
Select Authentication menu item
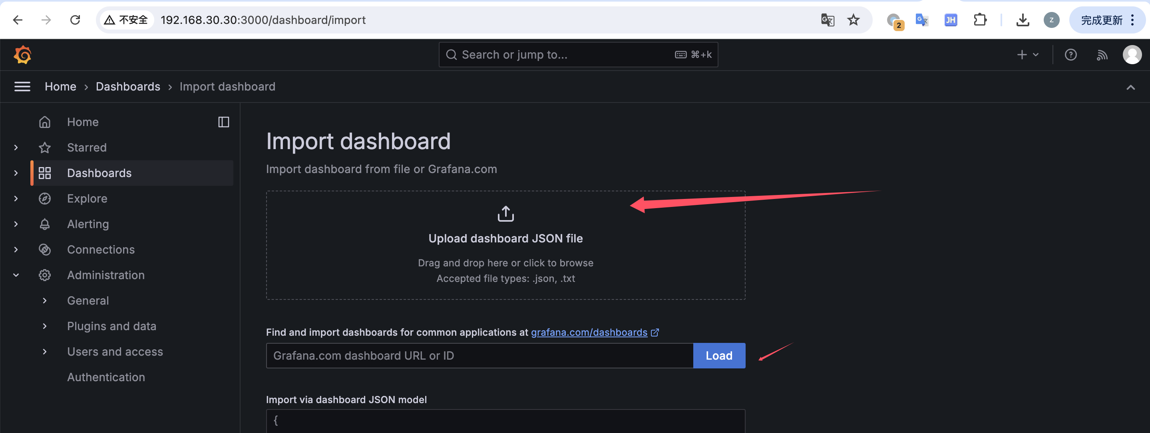(x=106, y=377)
